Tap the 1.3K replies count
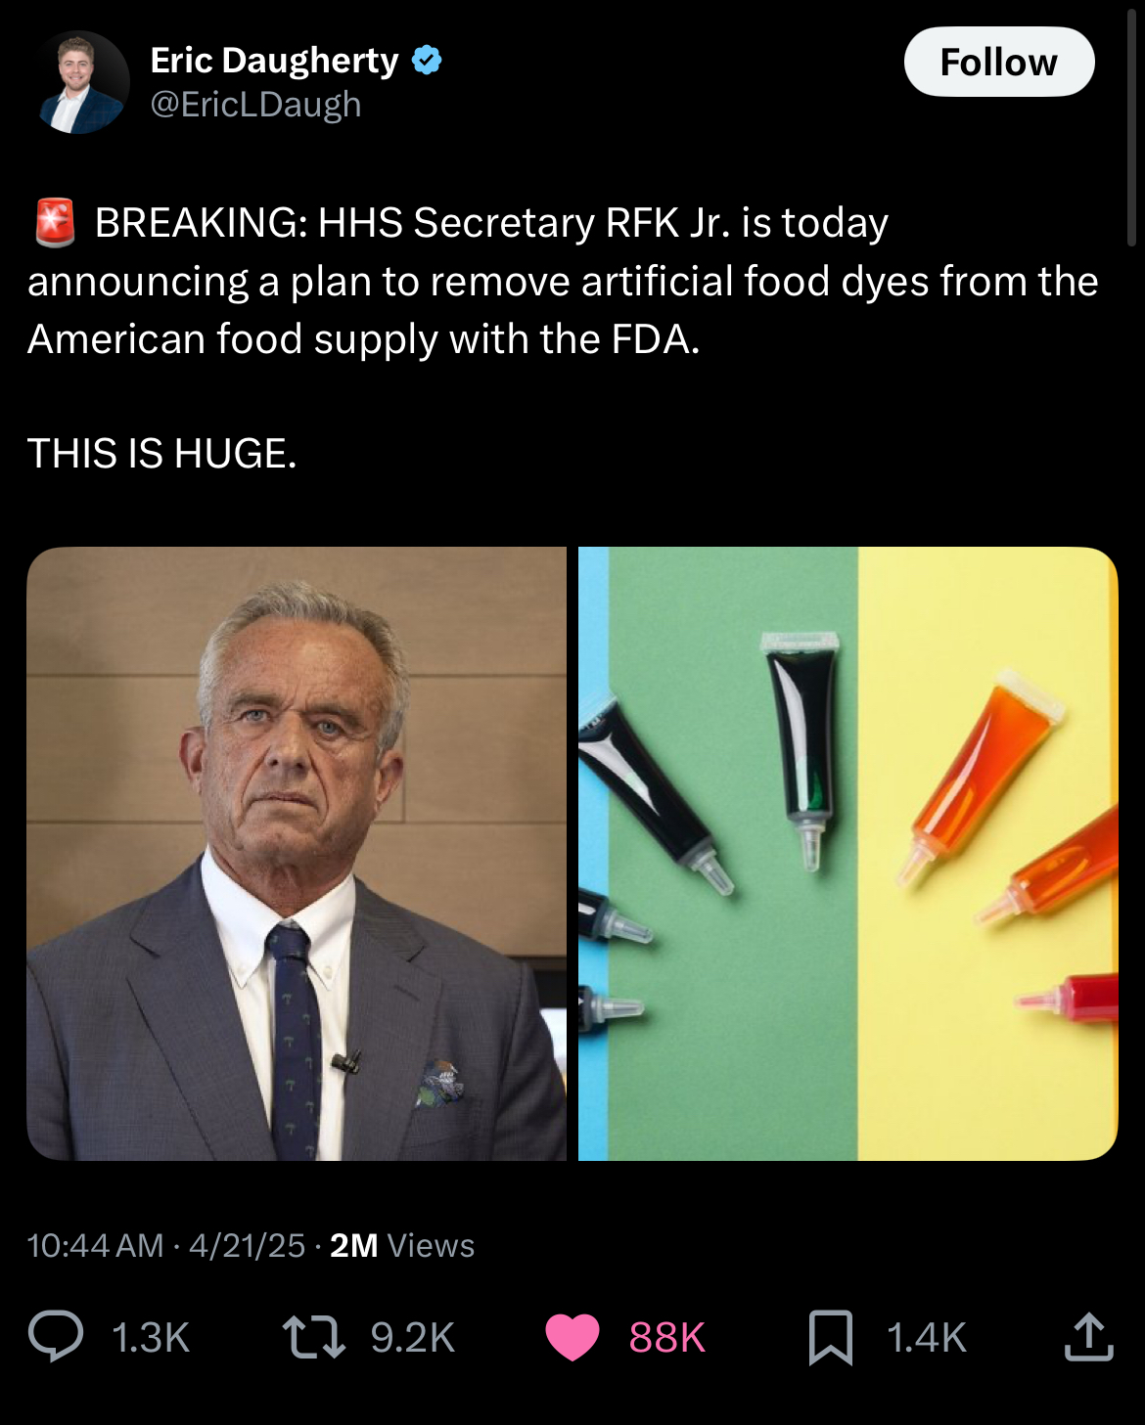 [x=151, y=1337]
